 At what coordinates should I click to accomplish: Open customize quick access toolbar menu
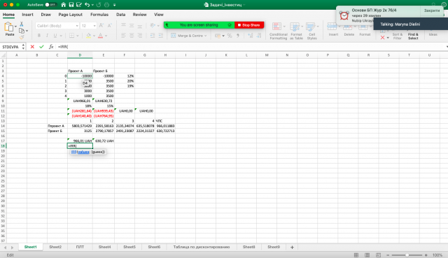point(114,5)
